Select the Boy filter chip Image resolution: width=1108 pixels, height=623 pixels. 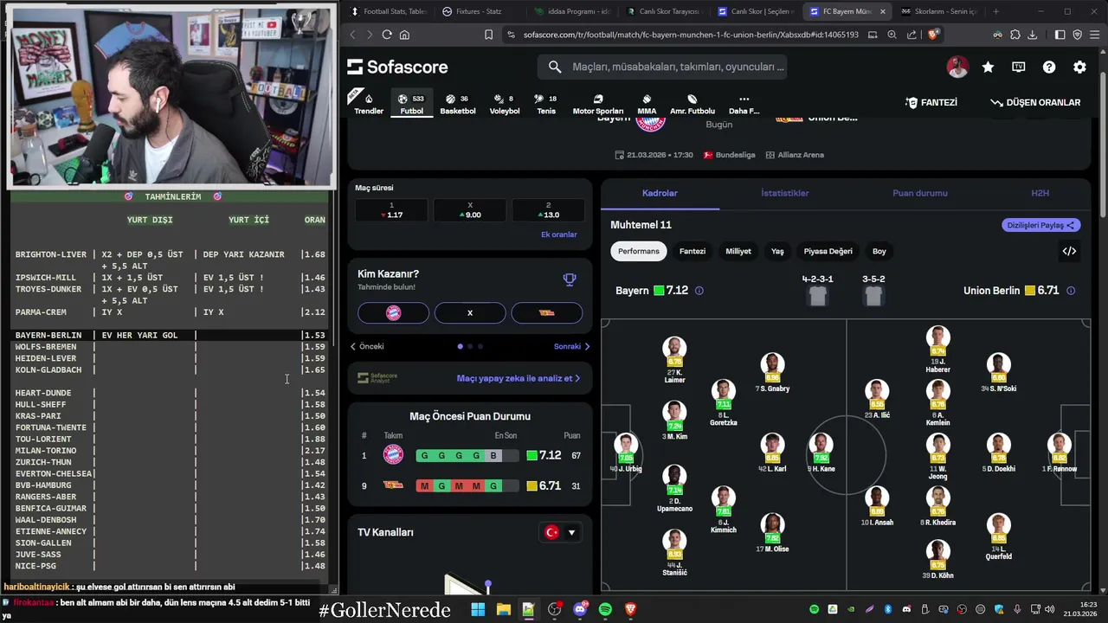pos(879,251)
